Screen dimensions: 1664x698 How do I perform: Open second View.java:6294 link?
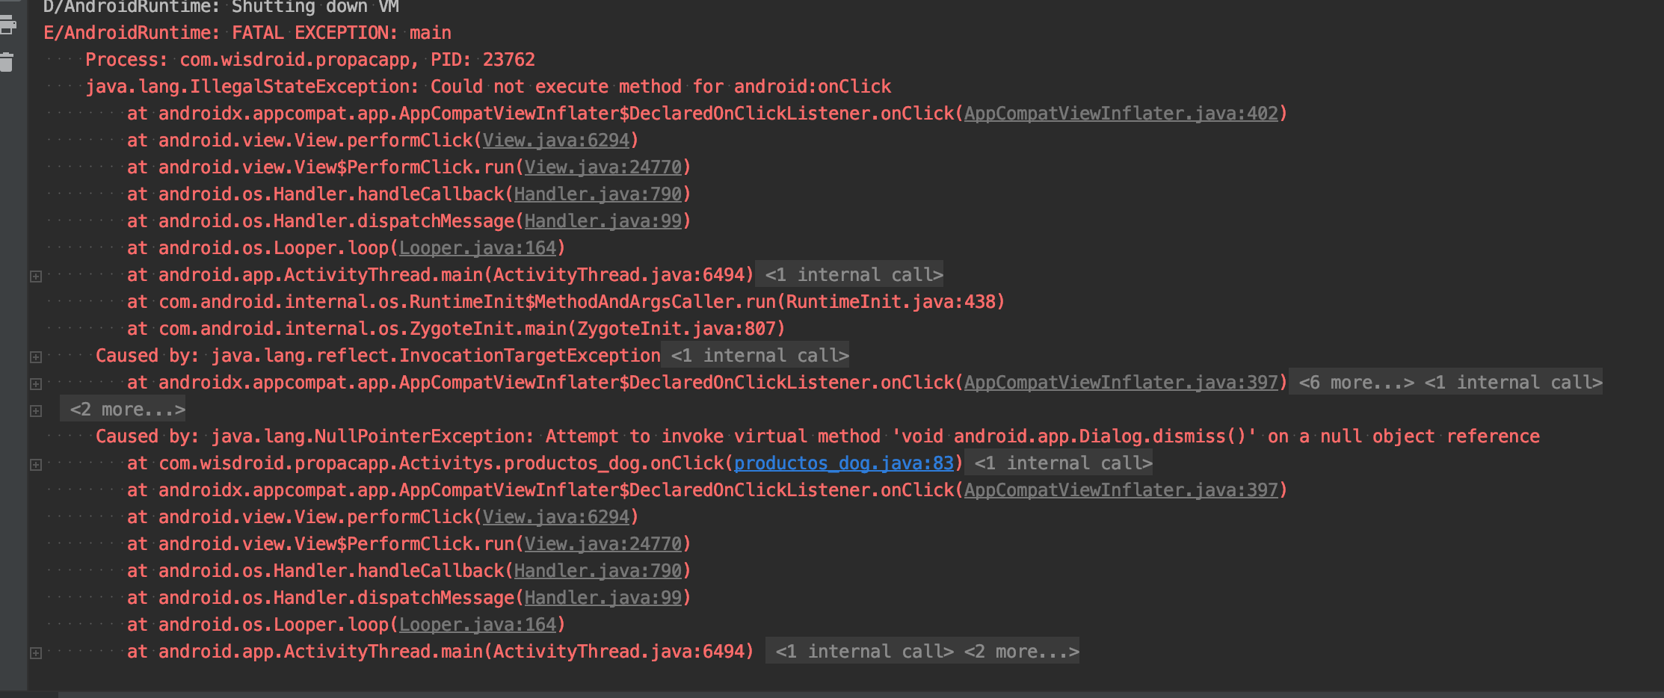tap(556, 517)
